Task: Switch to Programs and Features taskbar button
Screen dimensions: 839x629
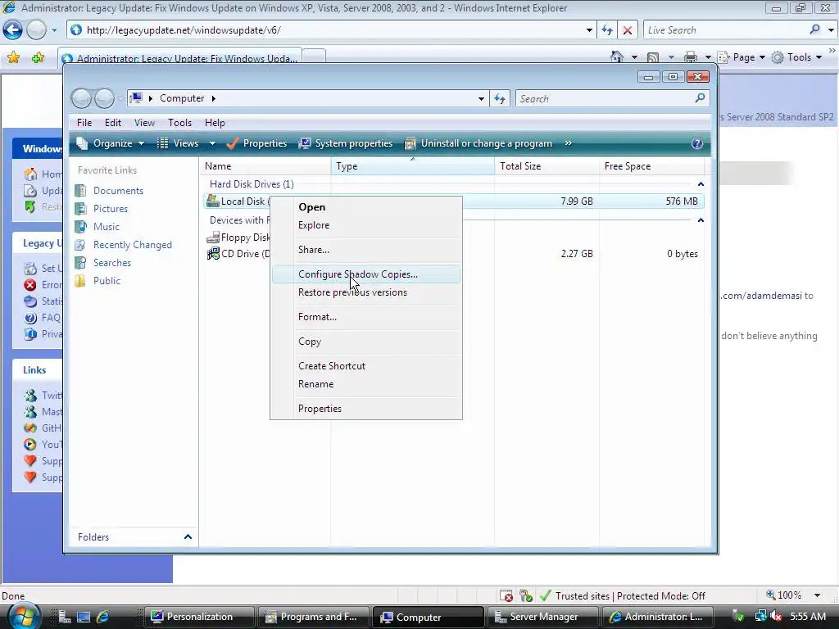Action: (314, 617)
